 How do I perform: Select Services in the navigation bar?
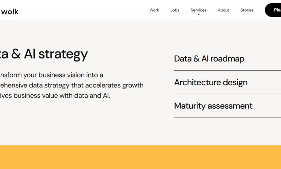pos(198,10)
